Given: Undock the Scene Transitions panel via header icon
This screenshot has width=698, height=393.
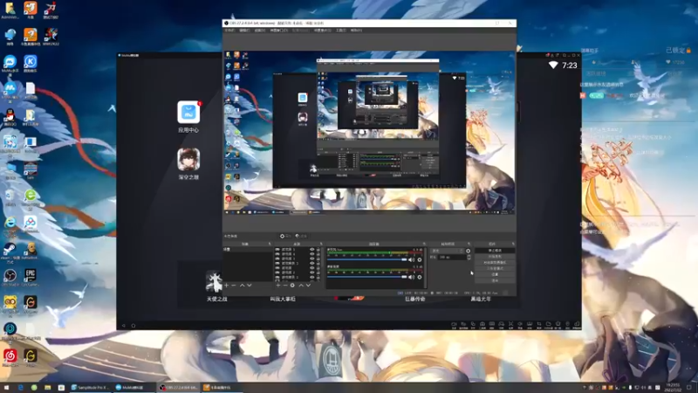Looking at the screenshot, I should click(469, 245).
